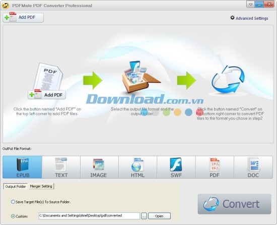Start conversion with the Convert button
Image resolution: width=277 pixels, height=225 pixels.
click(234, 204)
